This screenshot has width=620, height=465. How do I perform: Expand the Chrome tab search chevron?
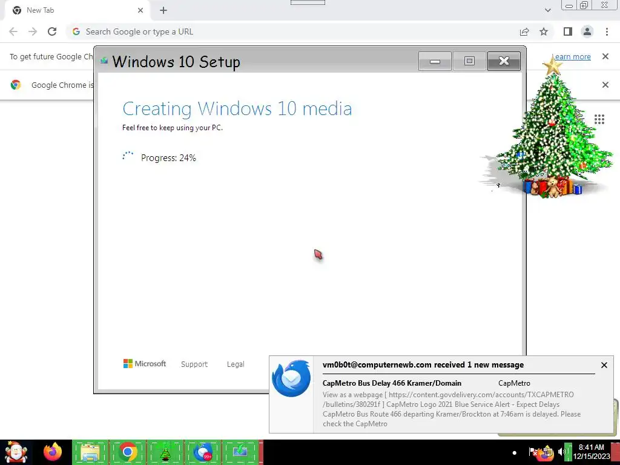[547, 10]
